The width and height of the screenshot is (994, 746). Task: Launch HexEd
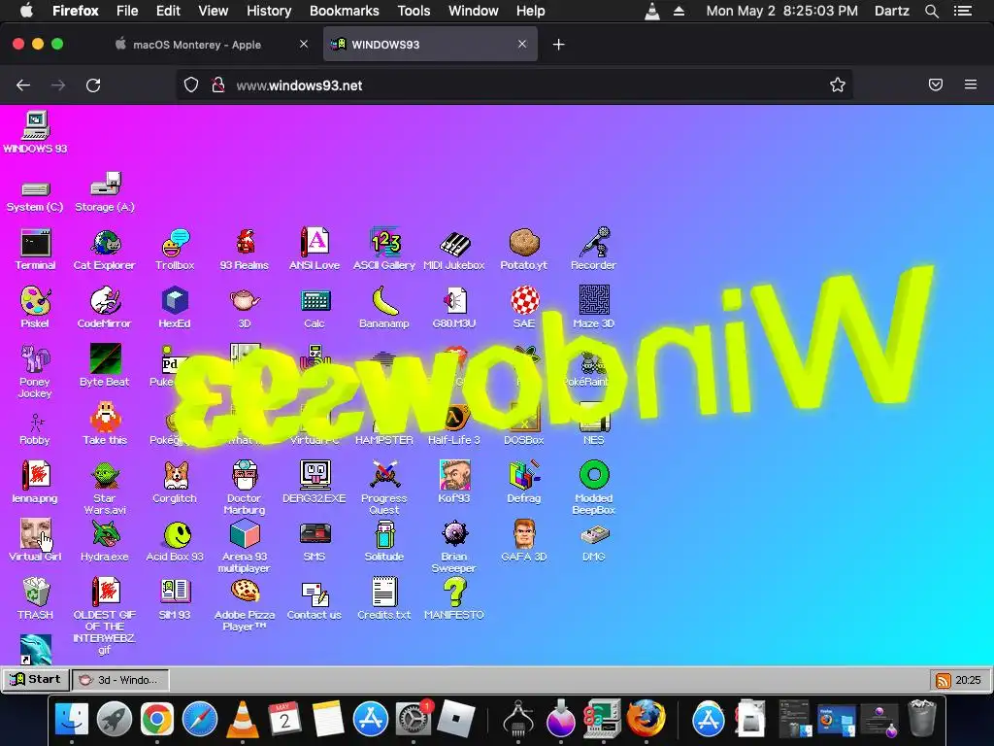175,301
